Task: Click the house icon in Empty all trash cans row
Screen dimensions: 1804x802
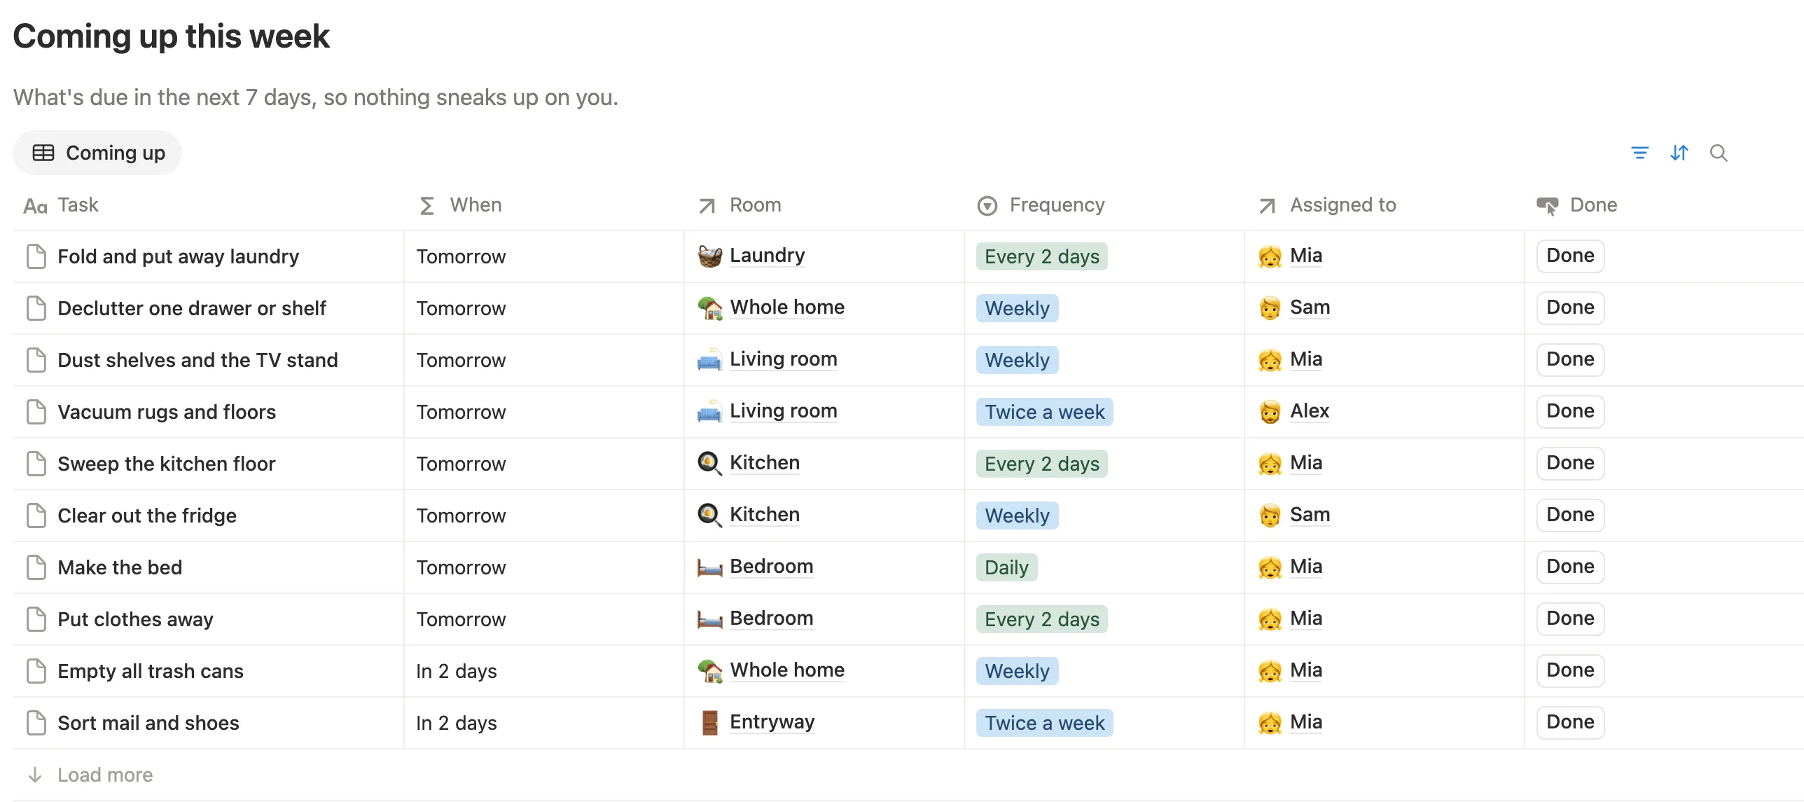Action: click(x=709, y=671)
